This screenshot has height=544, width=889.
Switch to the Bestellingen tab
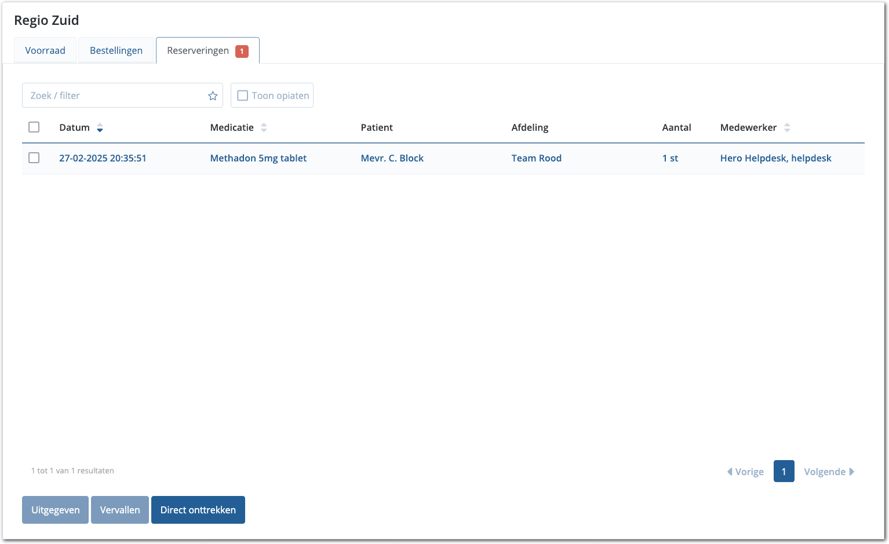coord(116,50)
